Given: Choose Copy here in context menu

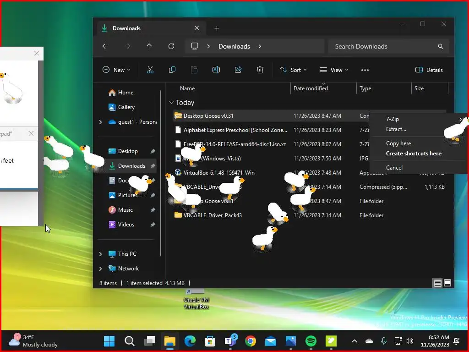Looking at the screenshot, I should (418, 143).
